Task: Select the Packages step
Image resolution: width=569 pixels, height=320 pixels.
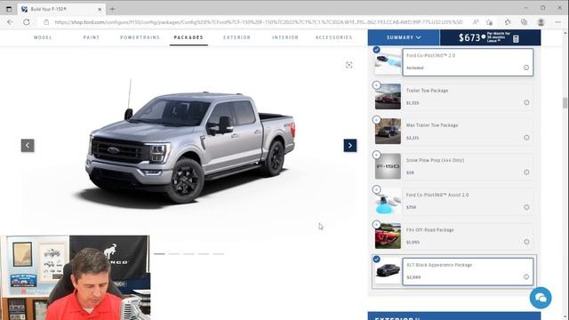Action: click(188, 37)
